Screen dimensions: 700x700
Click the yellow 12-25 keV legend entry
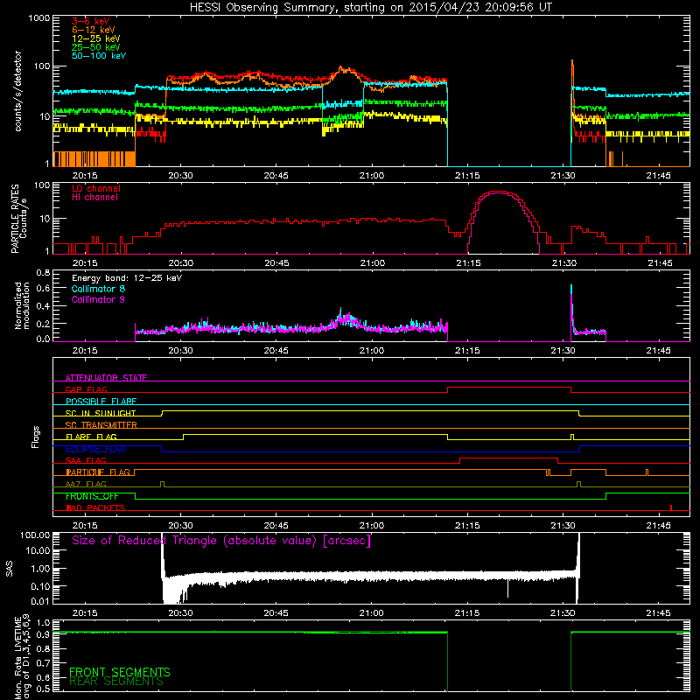coord(96,38)
